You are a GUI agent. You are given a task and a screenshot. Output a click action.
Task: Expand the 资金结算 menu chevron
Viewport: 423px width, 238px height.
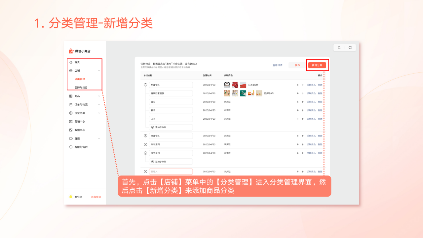99,113
